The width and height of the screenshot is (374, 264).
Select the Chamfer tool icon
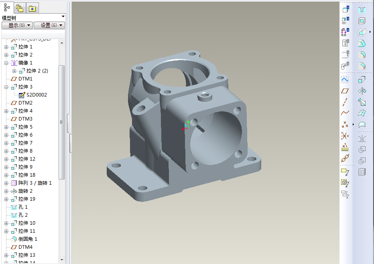(362, 66)
